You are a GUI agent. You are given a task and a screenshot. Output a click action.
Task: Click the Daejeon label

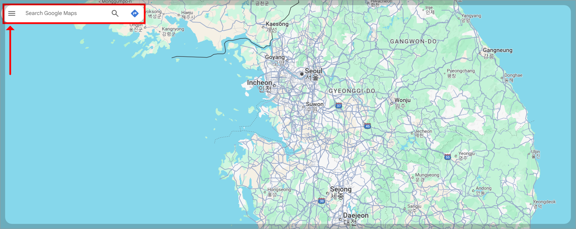pyautogui.click(x=355, y=219)
